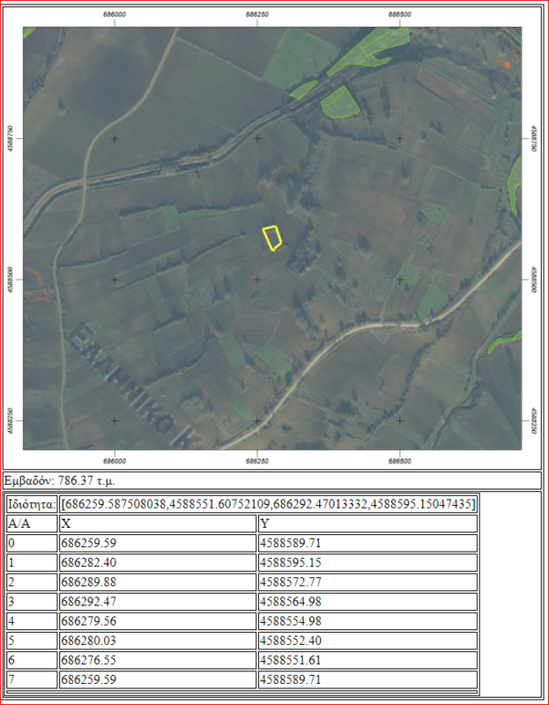Click Y value 4588552.40 in row 5
This screenshot has width=549, height=705.
point(367,641)
